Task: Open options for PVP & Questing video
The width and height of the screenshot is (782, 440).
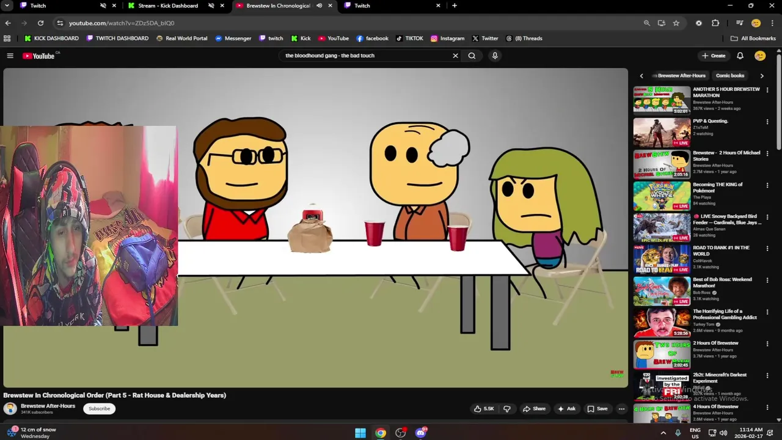Action: pos(767,122)
